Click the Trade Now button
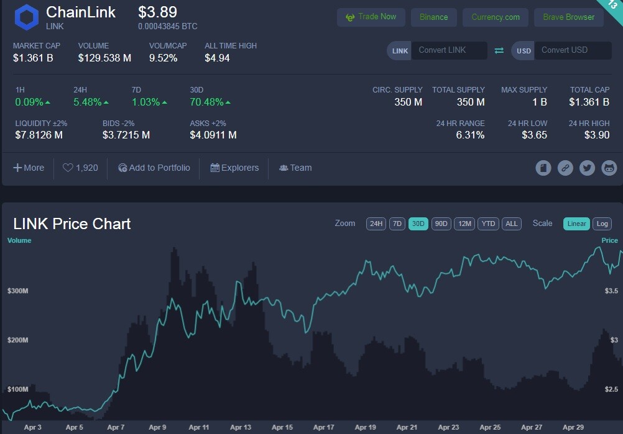 [371, 17]
